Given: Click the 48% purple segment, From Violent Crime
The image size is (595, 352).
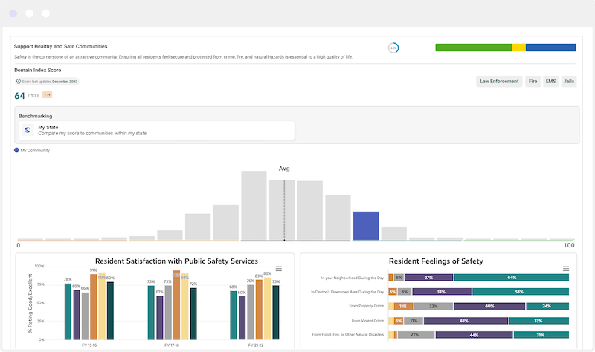Looking at the screenshot, I should click(x=466, y=321).
